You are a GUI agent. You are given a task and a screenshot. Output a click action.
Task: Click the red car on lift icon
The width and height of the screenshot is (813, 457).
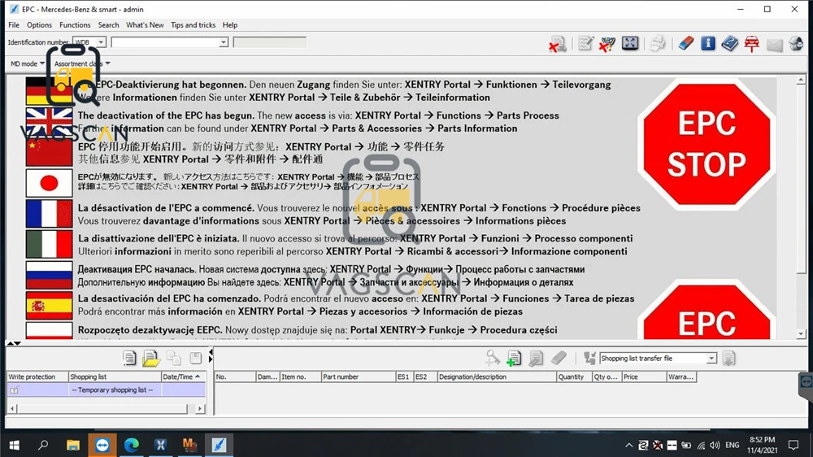coord(752,44)
